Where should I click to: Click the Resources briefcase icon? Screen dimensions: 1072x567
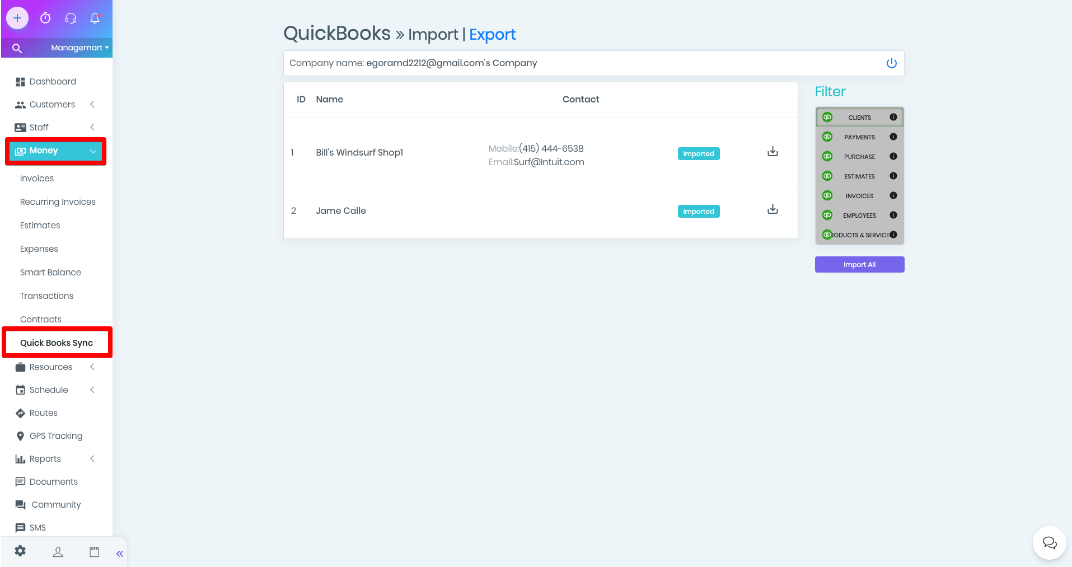coord(21,367)
